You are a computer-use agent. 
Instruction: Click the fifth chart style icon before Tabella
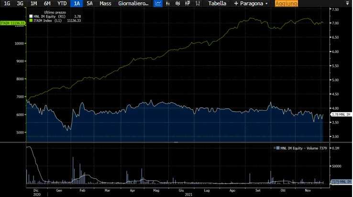198,3
